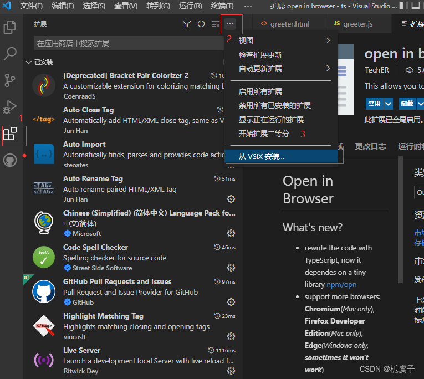Open the Extensions view icon
The width and height of the screenshot is (424, 379).
click(x=10, y=134)
